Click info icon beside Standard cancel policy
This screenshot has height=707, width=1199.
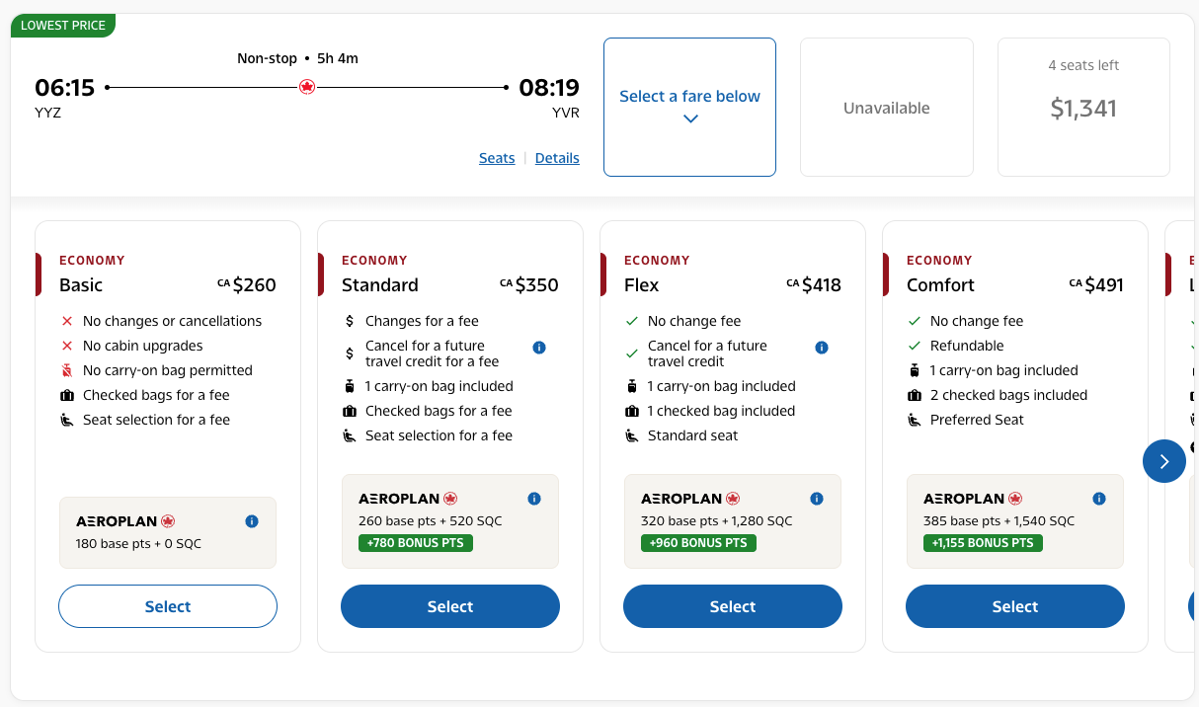539,348
